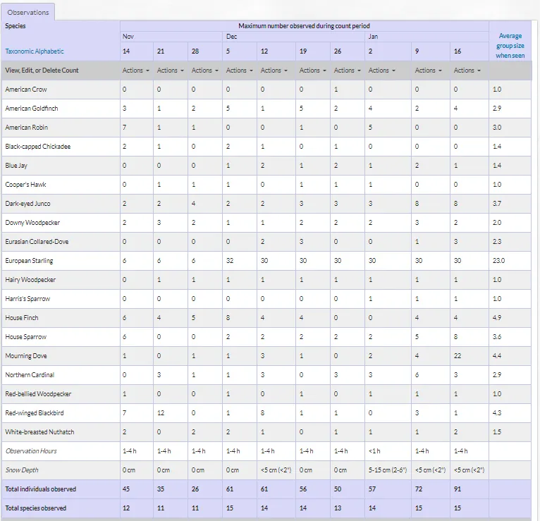Screen dimensions: 540x521
Task: Select the Cooper's Hawk row label
Action: coord(25,185)
